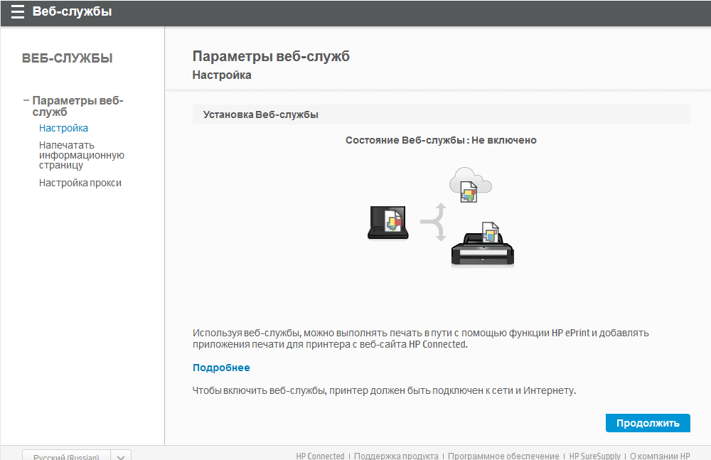Click the Русский (Russian) language box
Image resolution: width=711 pixels, height=460 pixels.
tap(67, 456)
